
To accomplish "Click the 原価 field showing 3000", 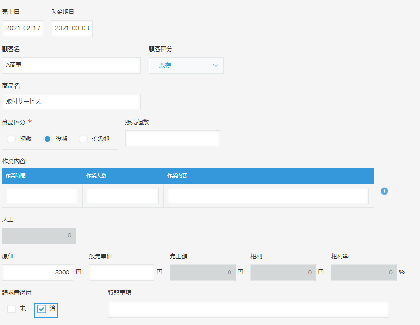I will (38, 273).
